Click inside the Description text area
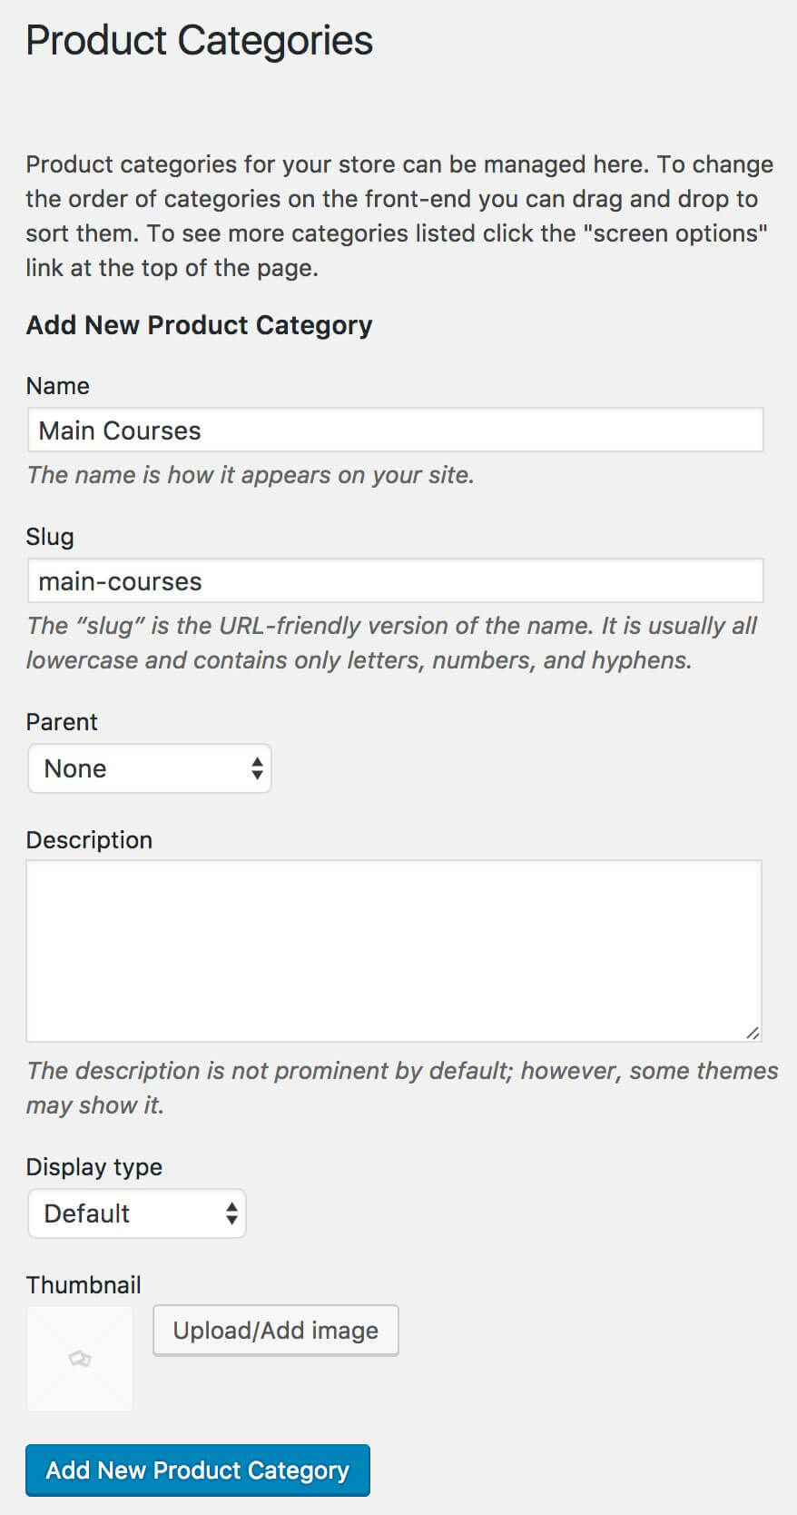797x1515 pixels. click(393, 950)
